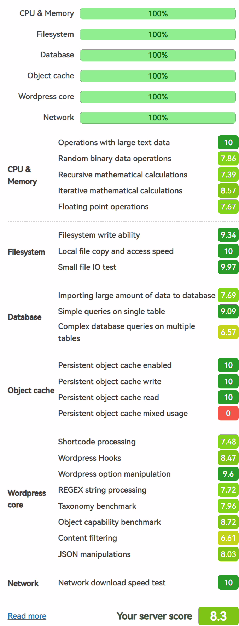Viewport: 239px width, 626px height.
Task: Click the Object cache section heading
Action: pyautogui.click(x=31, y=390)
